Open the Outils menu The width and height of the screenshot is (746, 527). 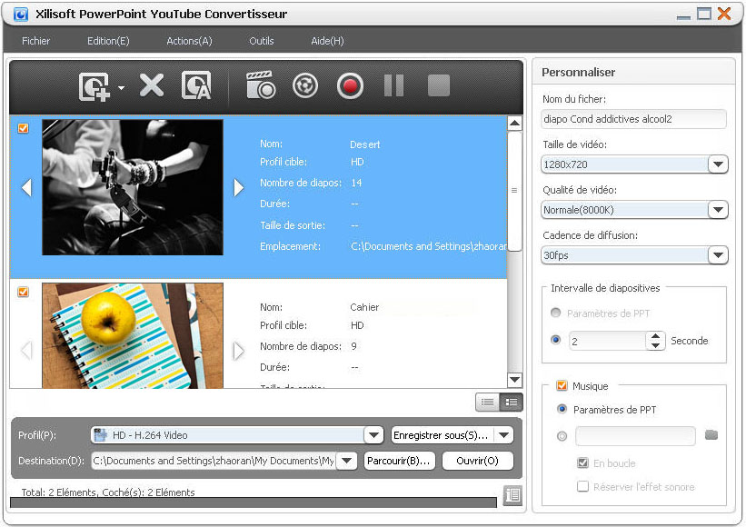tap(261, 41)
